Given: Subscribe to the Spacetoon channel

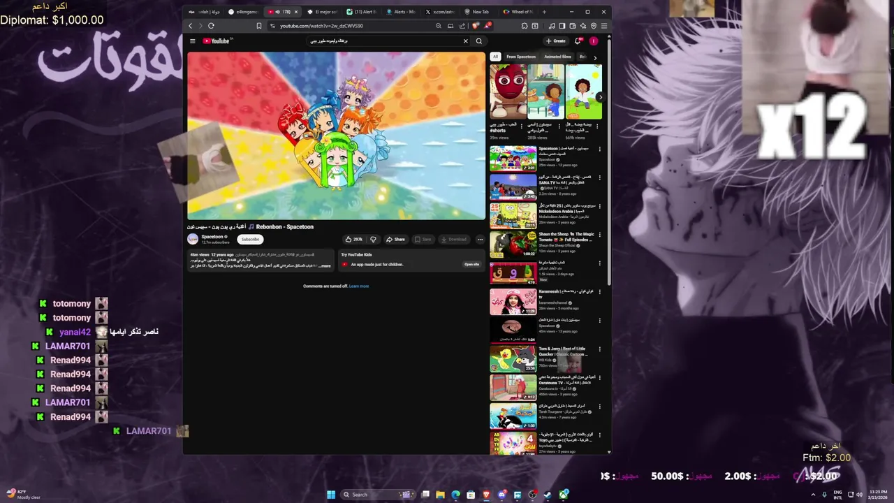Looking at the screenshot, I should click(x=250, y=239).
